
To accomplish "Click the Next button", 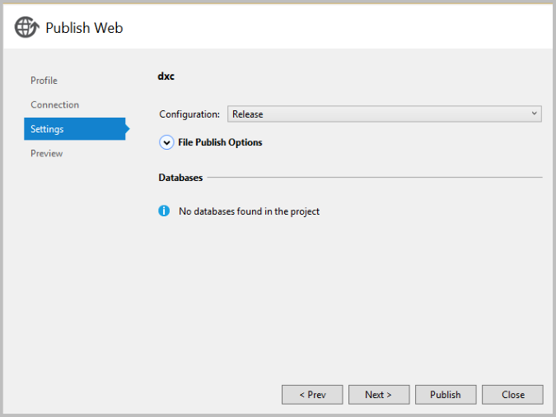I will pos(379,395).
